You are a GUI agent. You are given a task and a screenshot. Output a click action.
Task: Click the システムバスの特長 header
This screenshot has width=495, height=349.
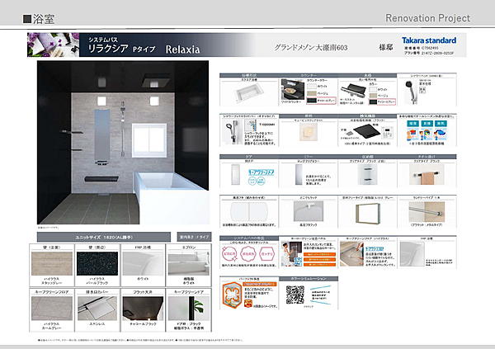[x=249, y=238]
